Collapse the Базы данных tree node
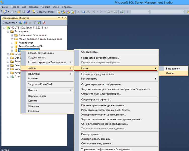 click(8, 32)
